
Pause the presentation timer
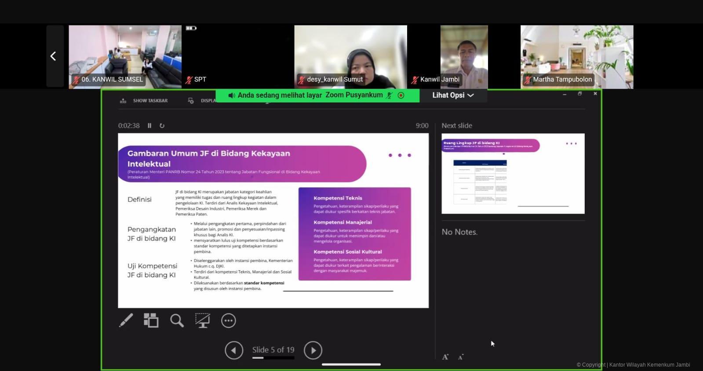click(149, 126)
